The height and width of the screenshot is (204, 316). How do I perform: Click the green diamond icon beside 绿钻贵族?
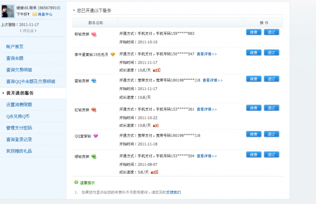94,157
